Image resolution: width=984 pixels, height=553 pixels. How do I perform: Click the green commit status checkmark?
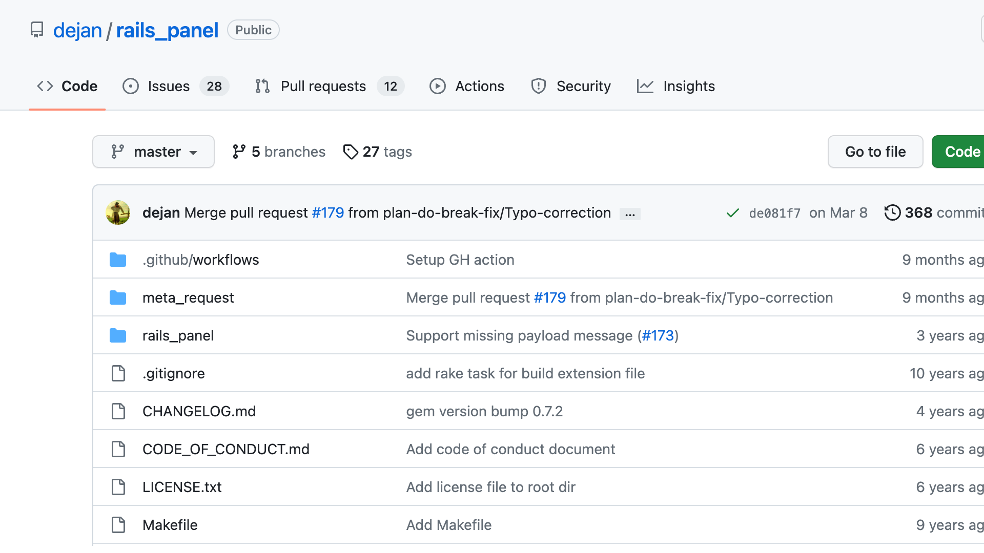click(x=733, y=213)
